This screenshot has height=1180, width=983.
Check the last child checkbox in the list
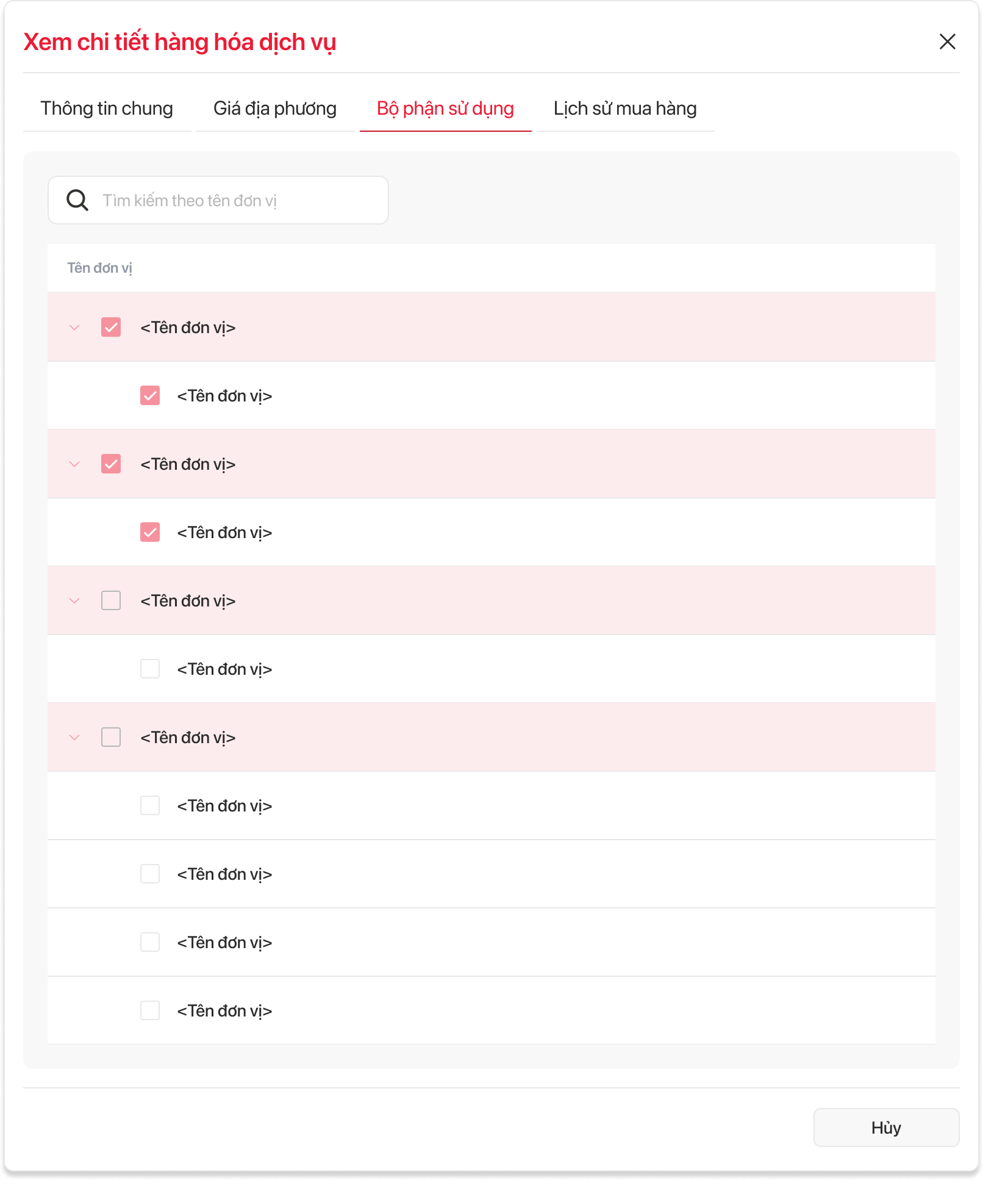150,1011
